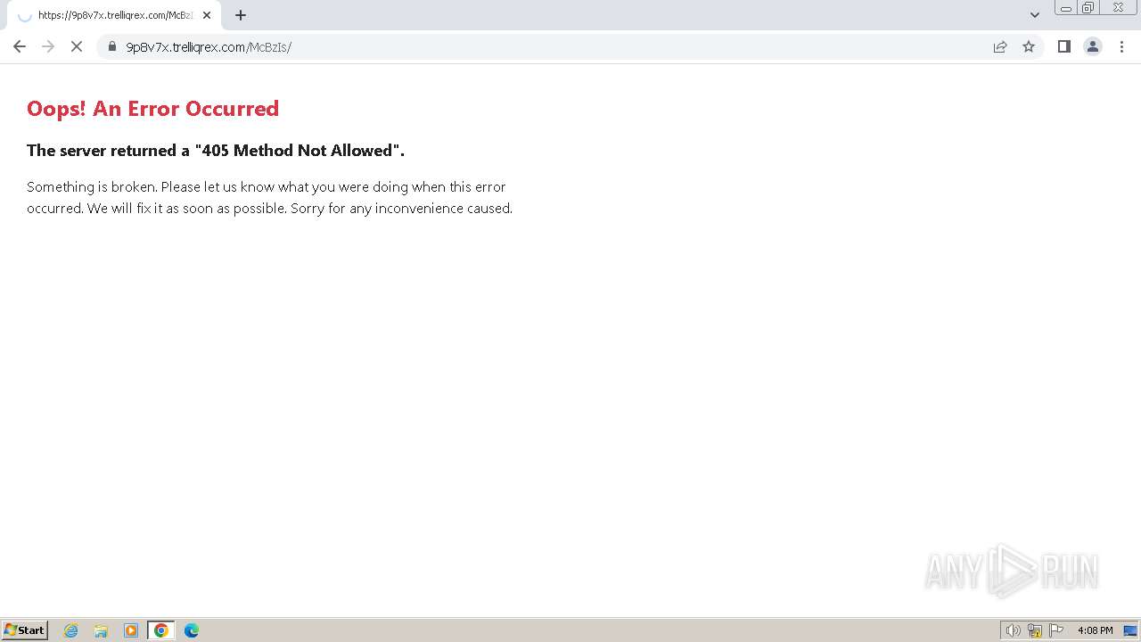The height and width of the screenshot is (642, 1141).
Task: Open a new browser tab
Action: [x=241, y=15]
